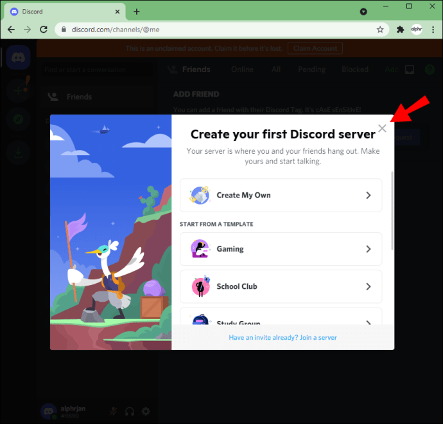
Task: Go back with the browser back arrow
Action: (12, 30)
